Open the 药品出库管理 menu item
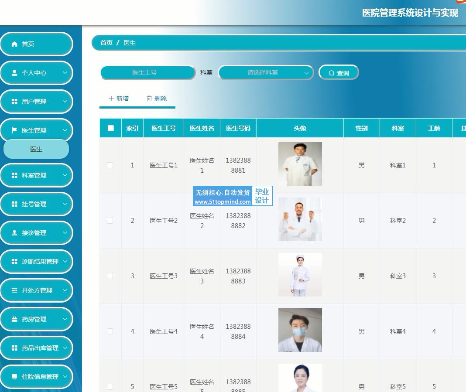This screenshot has width=466, height=392. click(37, 348)
